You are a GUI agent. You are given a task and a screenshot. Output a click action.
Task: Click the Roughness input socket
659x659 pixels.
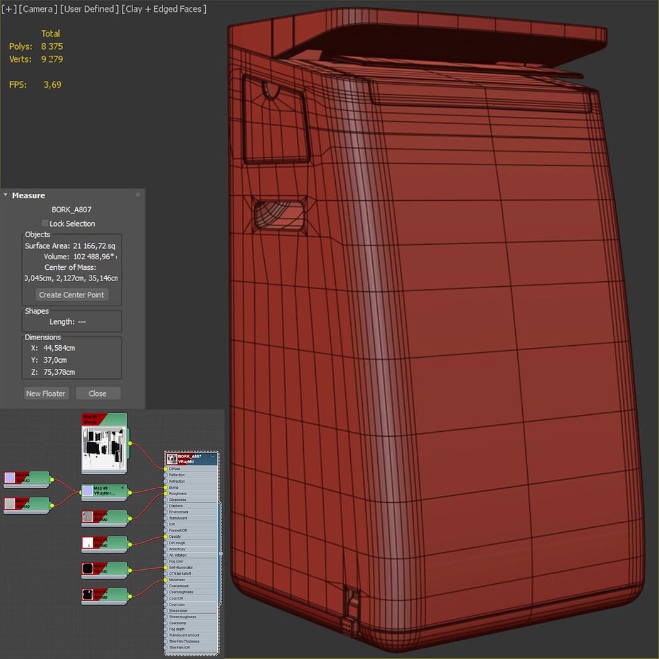click(x=166, y=493)
